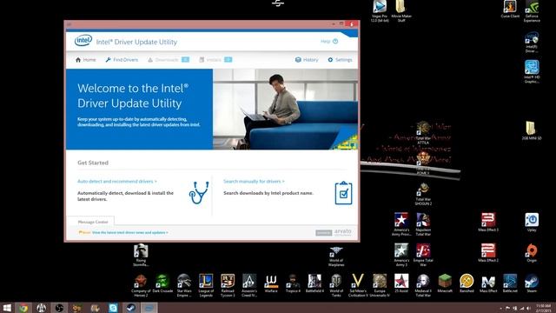
Task: Open Origin desktop shortcut
Action: (532, 253)
